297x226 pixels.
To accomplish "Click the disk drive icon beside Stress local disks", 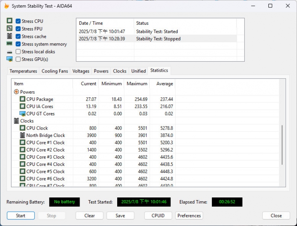I will click(x=9, y=52).
